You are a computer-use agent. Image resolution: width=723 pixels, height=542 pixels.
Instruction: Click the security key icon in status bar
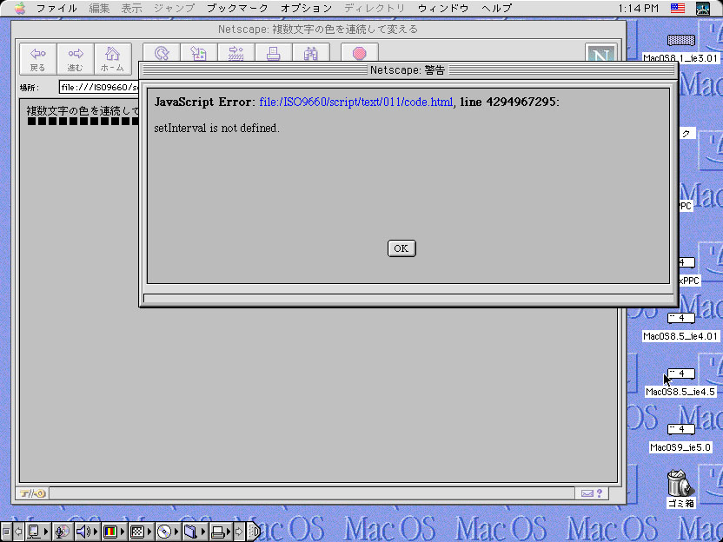pos(32,493)
